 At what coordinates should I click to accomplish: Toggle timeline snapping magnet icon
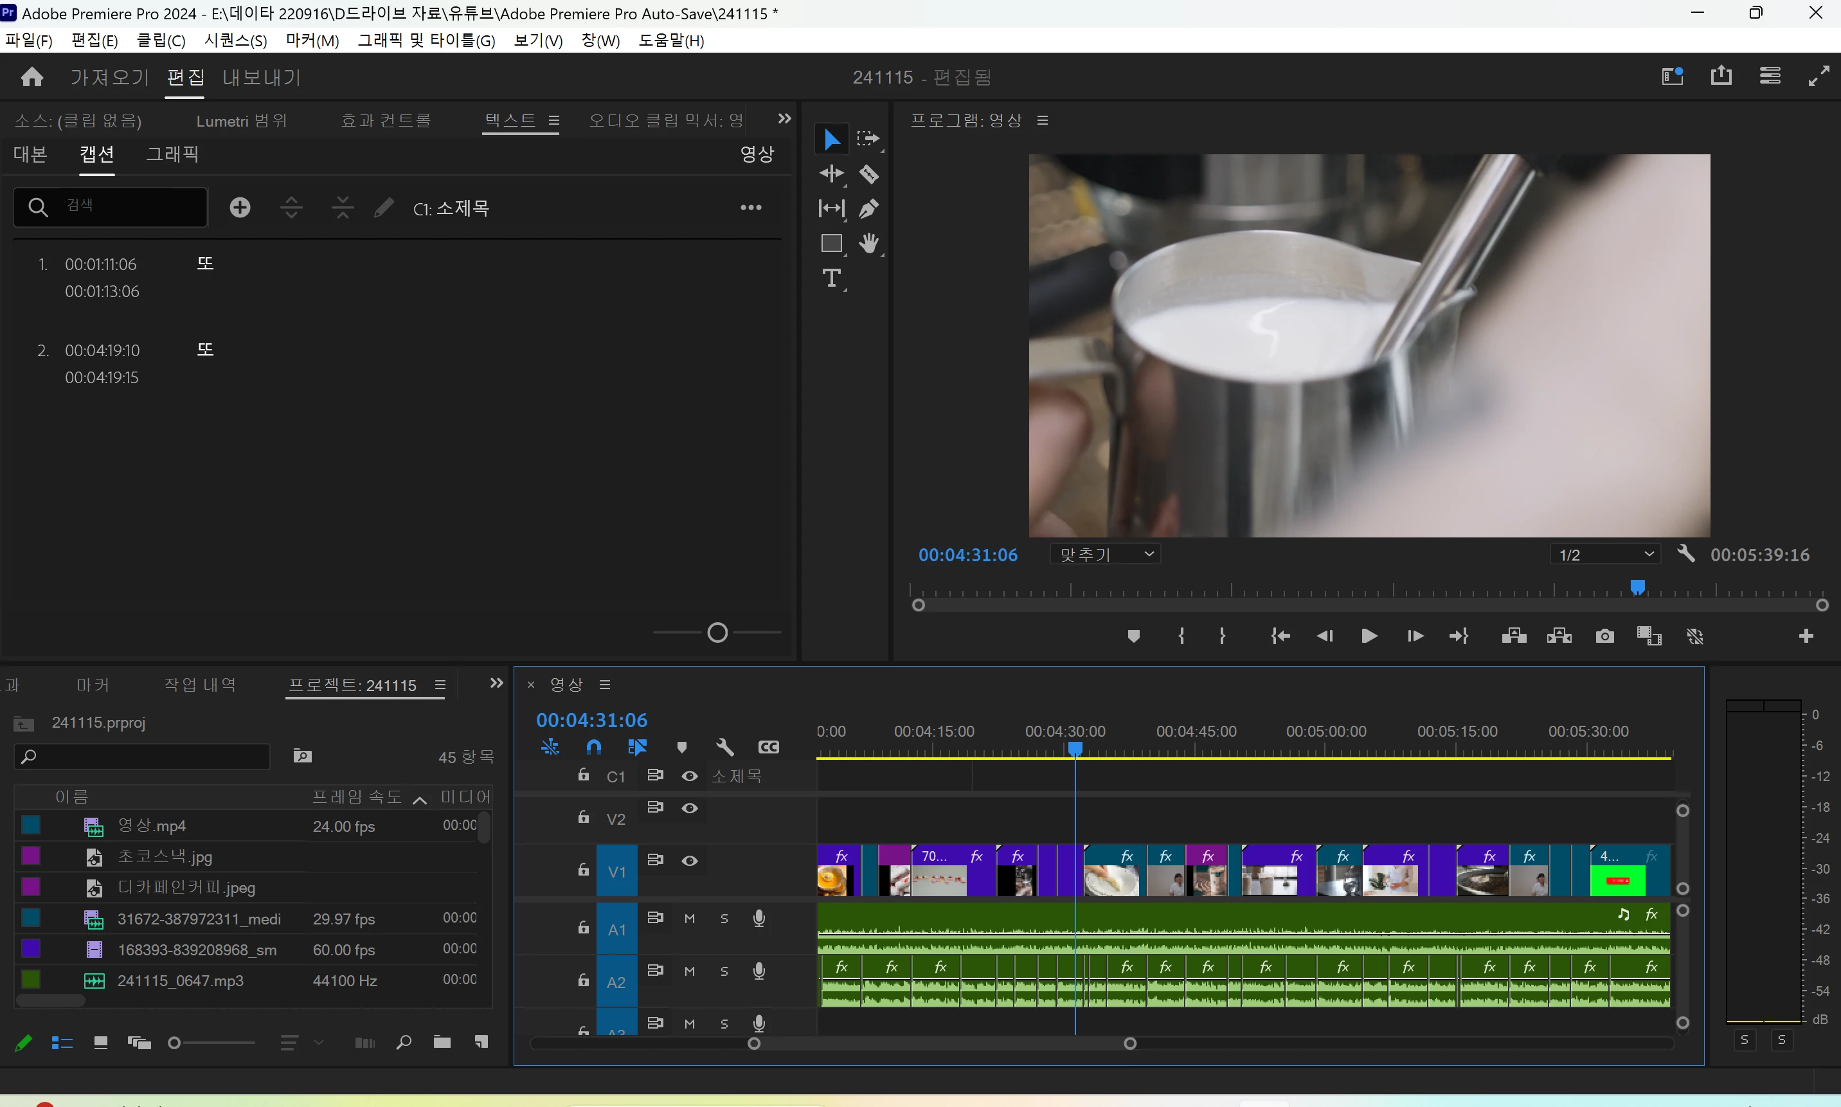594,747
